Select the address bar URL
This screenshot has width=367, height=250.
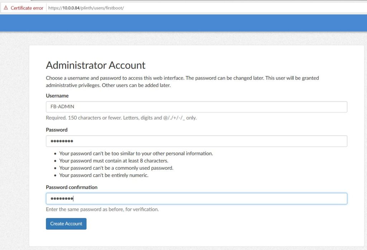[x=86, y=8]
